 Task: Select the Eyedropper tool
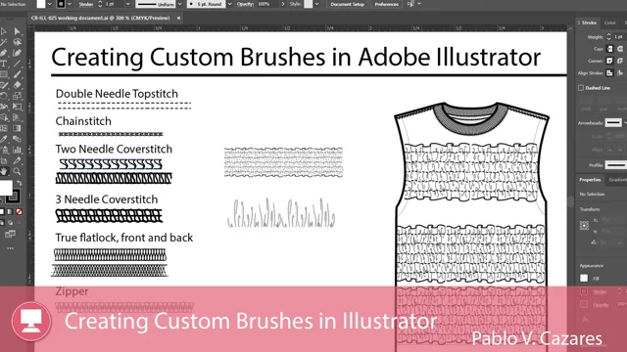[x=4, y=139]
